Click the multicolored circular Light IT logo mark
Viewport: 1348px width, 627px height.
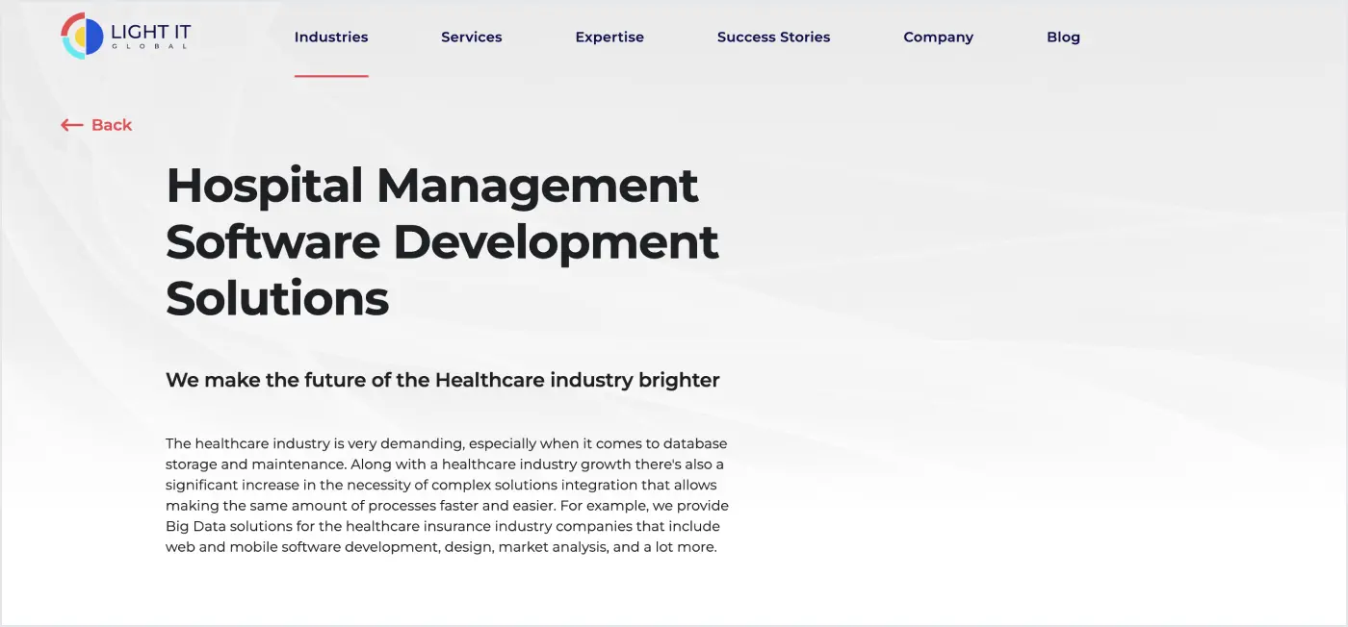(82, 36)
